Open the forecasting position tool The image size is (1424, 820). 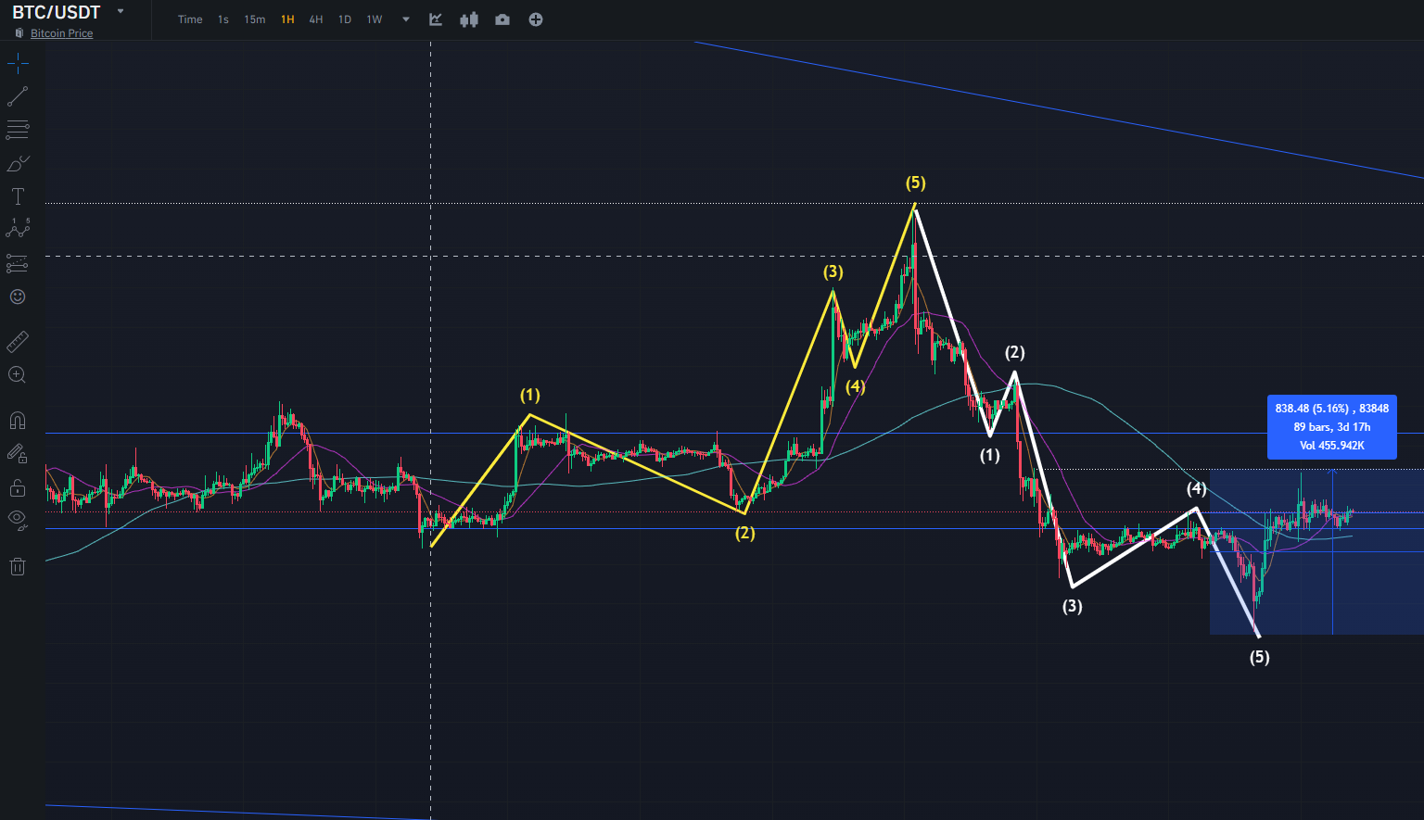pos(18,264)
